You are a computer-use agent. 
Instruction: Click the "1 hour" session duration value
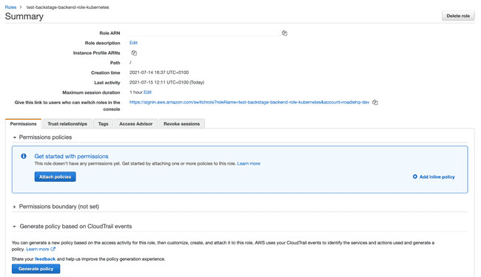tap(136, 92)
